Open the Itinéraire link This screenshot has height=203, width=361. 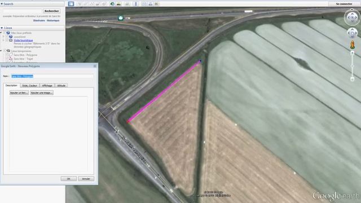[39, 20]
